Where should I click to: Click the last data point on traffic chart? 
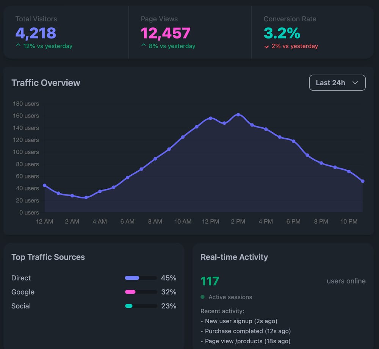(x=363, y=181)
